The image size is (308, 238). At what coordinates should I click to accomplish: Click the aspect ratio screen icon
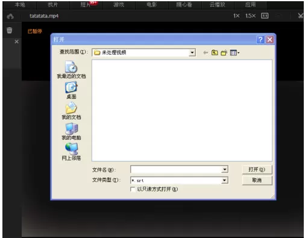[x=265, y=16]
